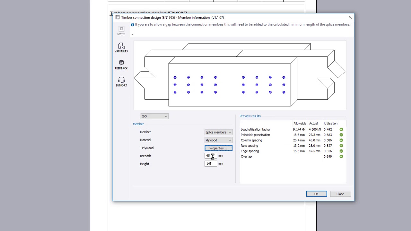
Task: Click the 0.492 utilisation value
Action: tap(328, 130)
